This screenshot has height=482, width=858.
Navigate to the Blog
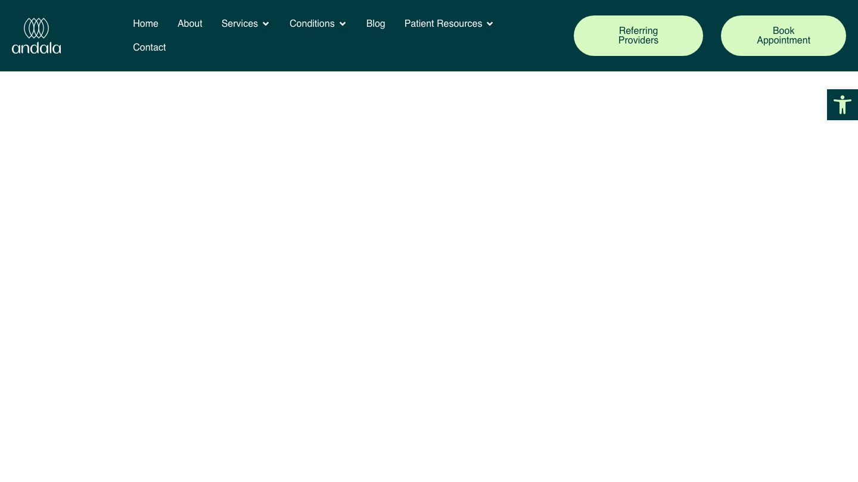(x=375, y=24)
